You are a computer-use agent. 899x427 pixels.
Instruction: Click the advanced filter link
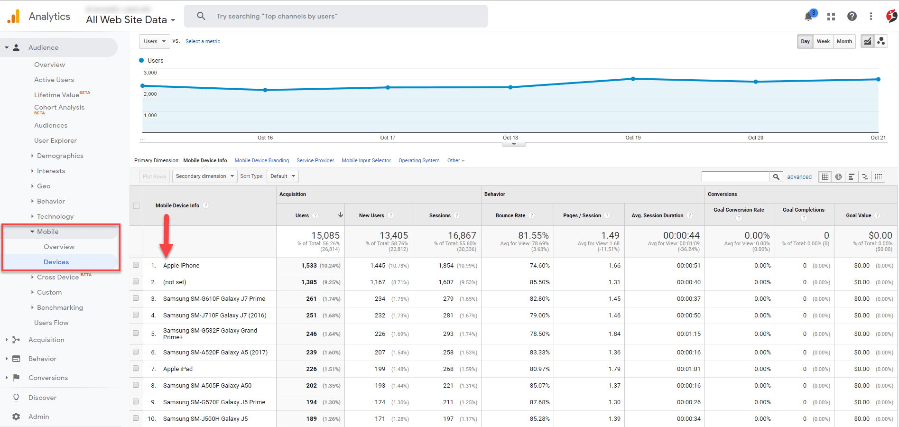point(799,176)
